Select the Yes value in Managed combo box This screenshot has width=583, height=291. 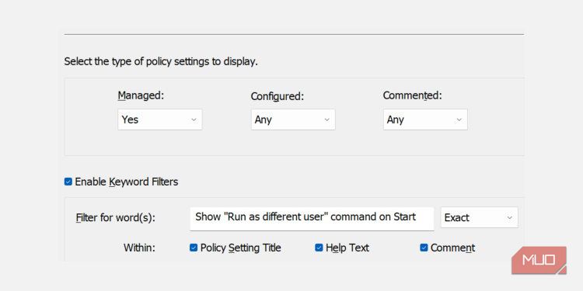(x=130, y=120)
